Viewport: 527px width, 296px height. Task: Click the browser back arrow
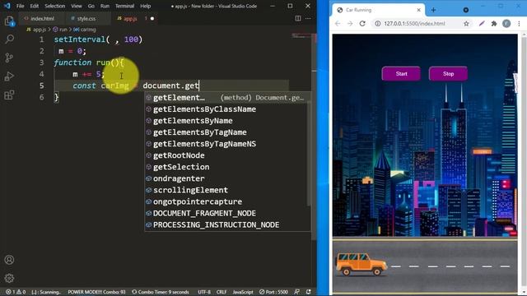click(x=338, y=24)
